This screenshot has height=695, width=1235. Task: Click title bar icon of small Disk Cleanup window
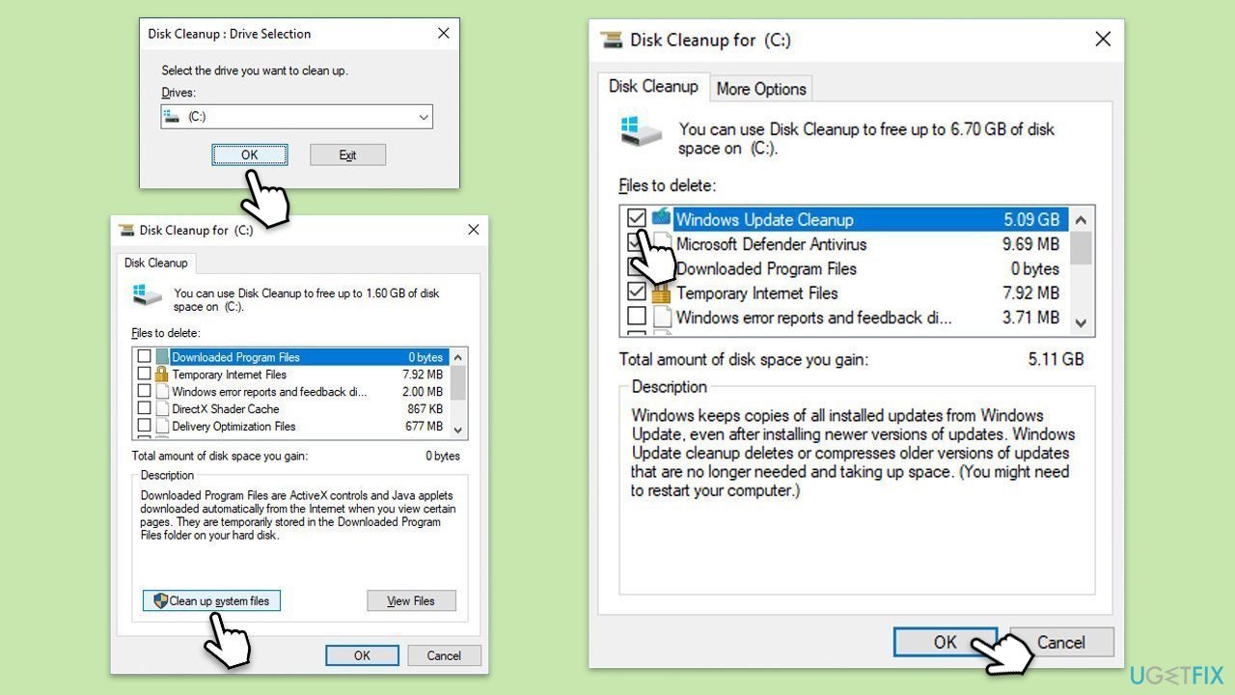(x=126, y=230)
